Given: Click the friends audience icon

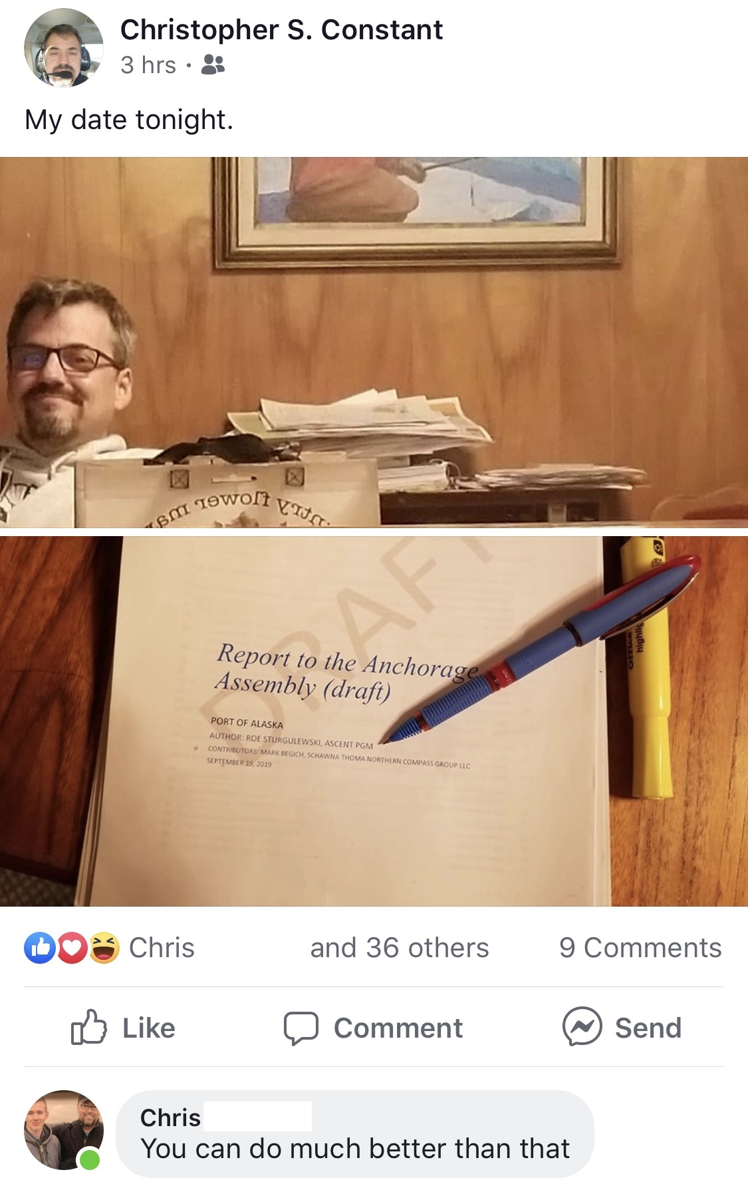Looking at the screenshot, I should click(213, 65).
